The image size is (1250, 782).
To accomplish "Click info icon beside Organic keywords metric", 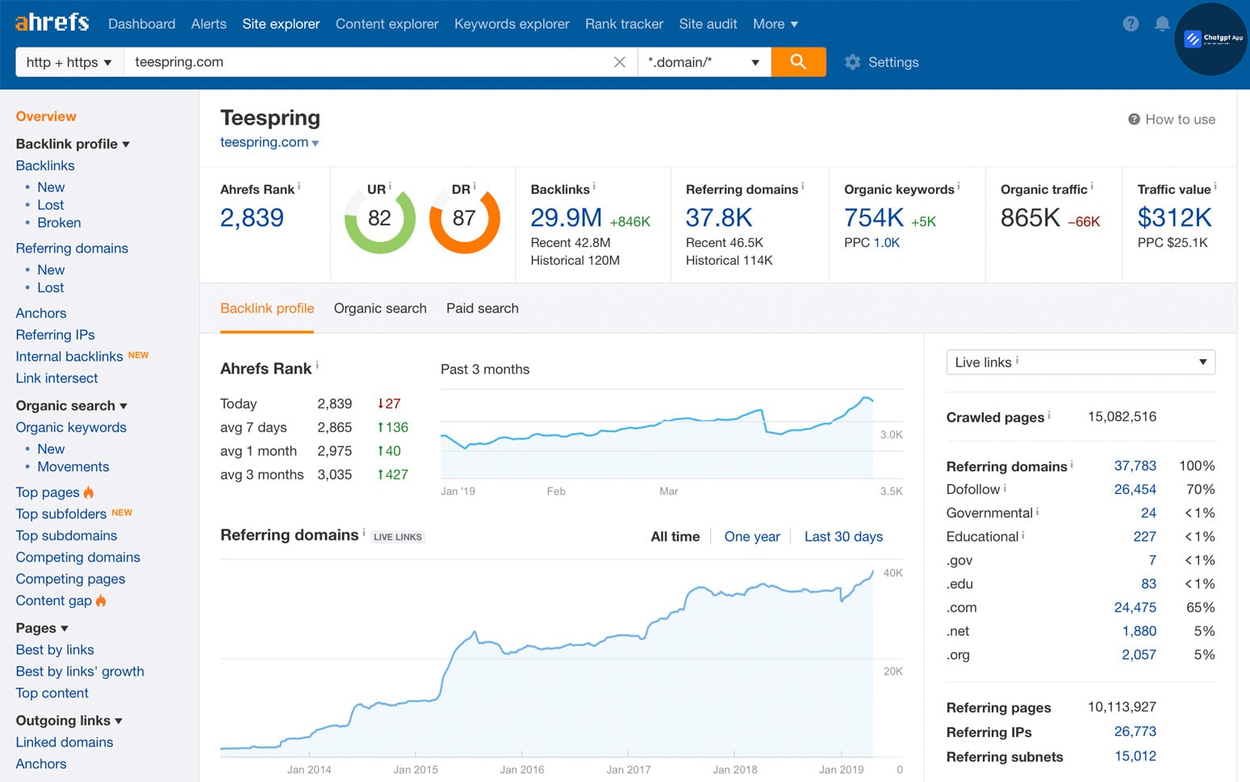I will 959,186.
